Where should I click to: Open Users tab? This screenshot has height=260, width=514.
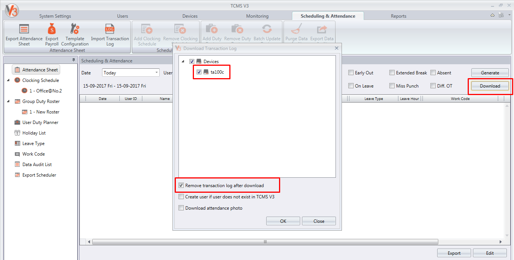(x=122, y=16)
